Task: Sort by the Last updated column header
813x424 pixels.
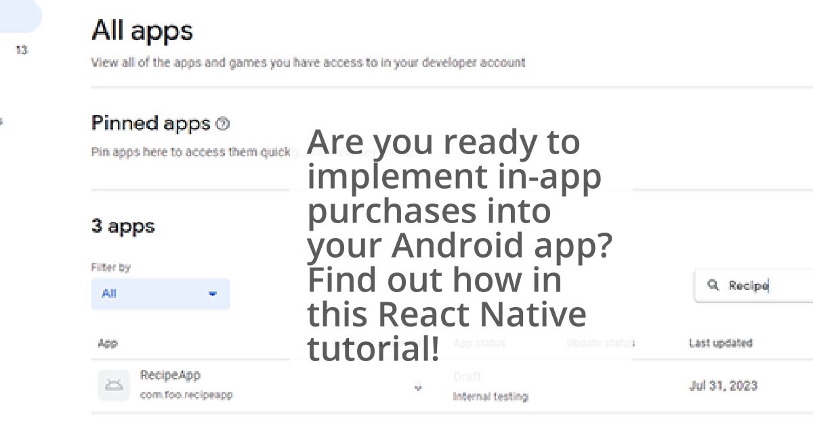Action: tap(720, 344)
